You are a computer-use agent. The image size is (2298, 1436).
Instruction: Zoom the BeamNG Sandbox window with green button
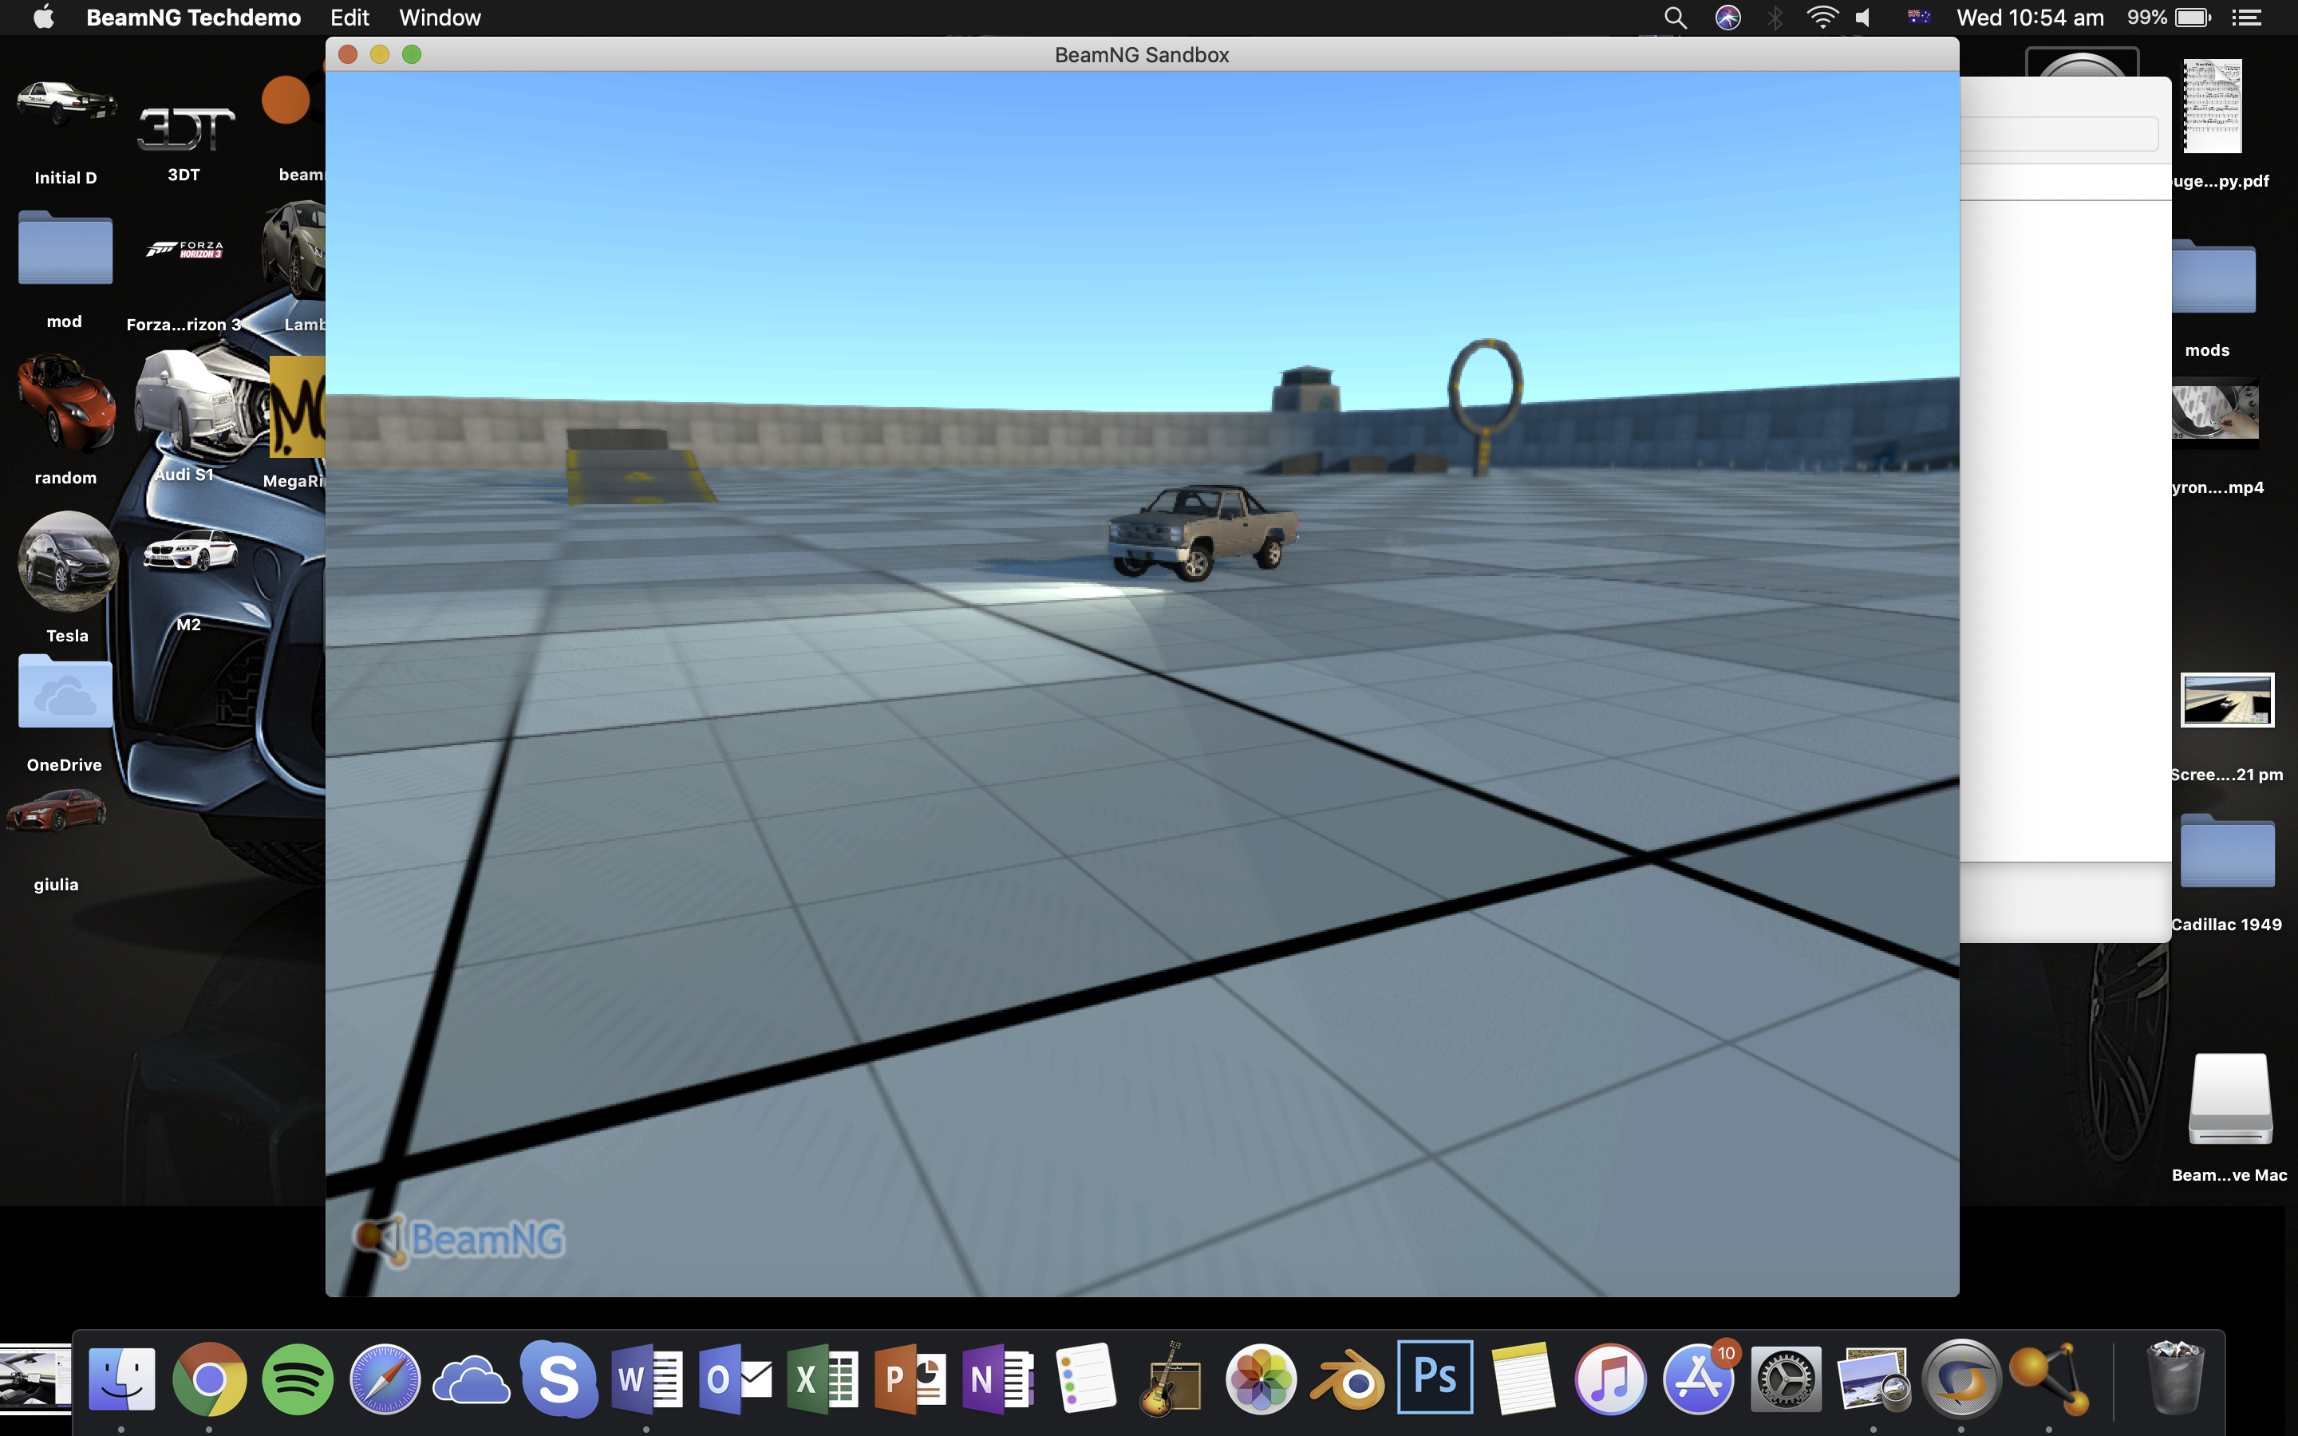[411, 54]
